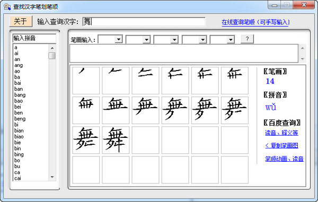Select pinyin "bin" in the list
The height and width of the screenshot is (202, 318).
click(17, 148)
